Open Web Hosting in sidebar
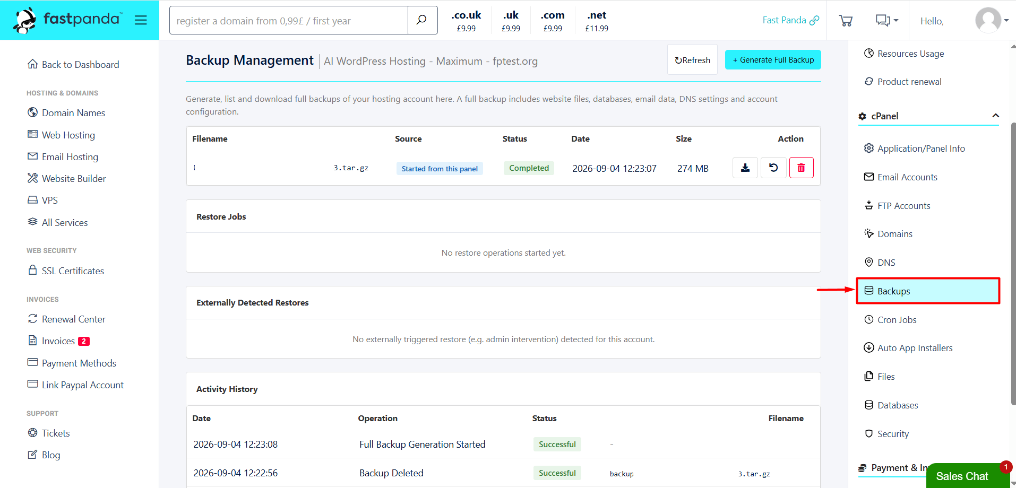 point(61,135)
